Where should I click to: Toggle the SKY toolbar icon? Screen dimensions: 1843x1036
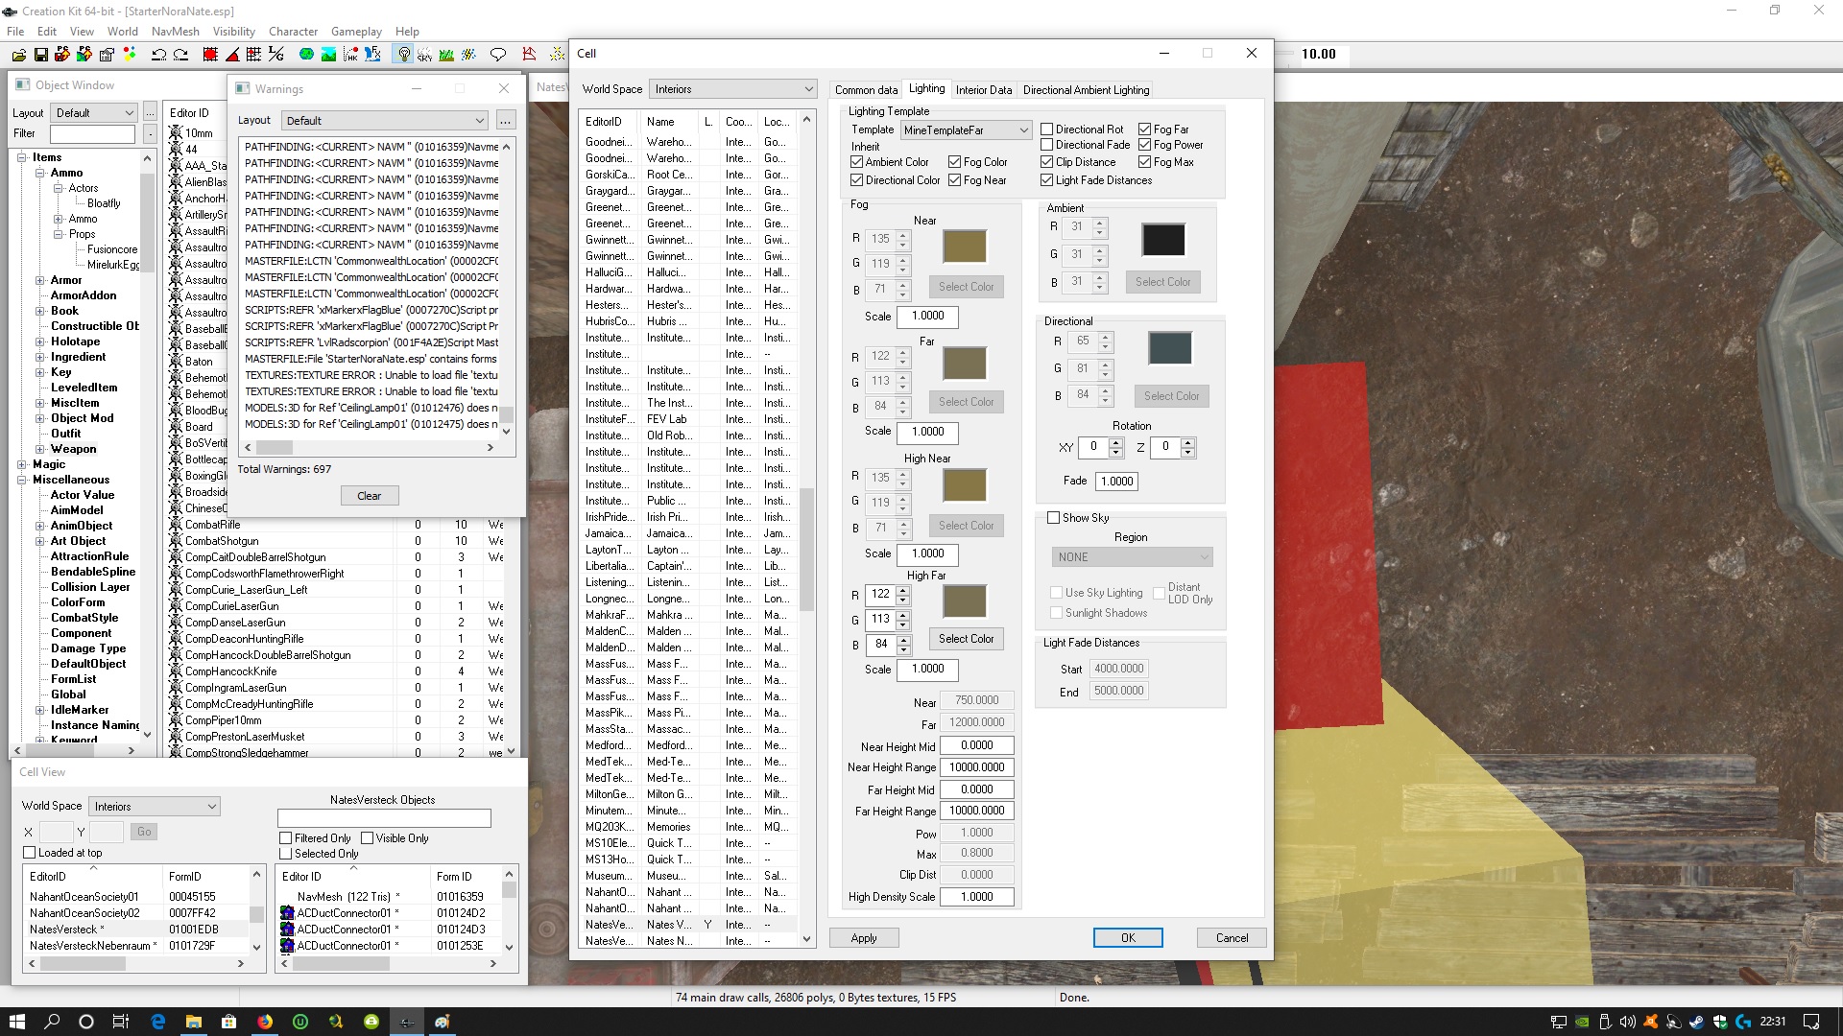point(424,55)
